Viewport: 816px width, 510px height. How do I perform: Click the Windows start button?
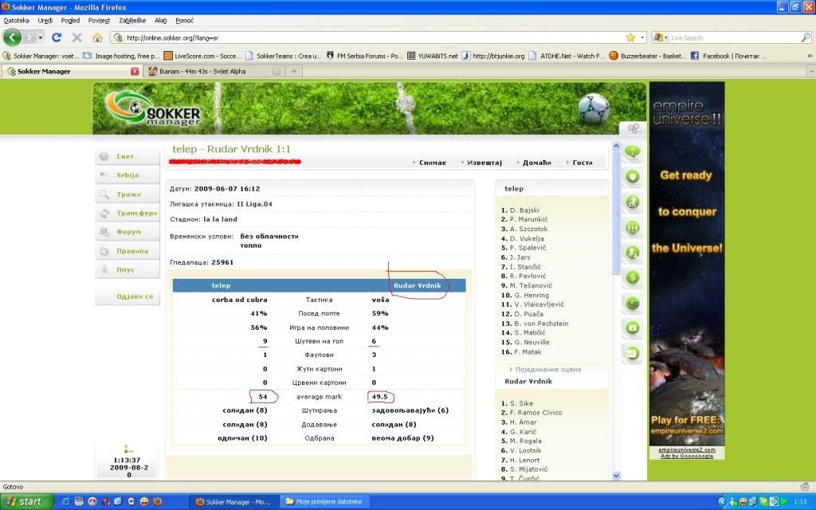point(26,502)
